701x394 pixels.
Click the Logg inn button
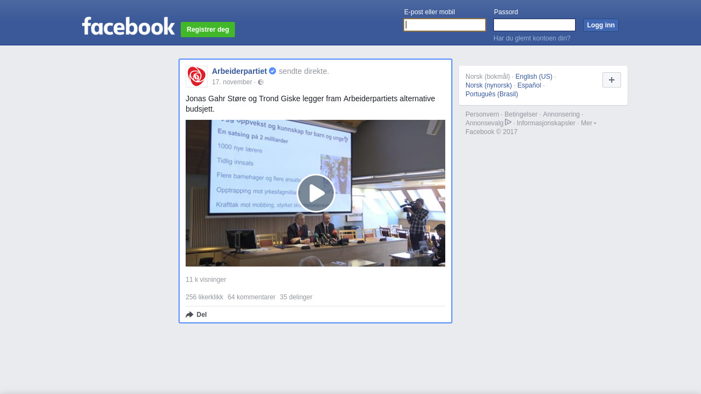tap(601, 25)
